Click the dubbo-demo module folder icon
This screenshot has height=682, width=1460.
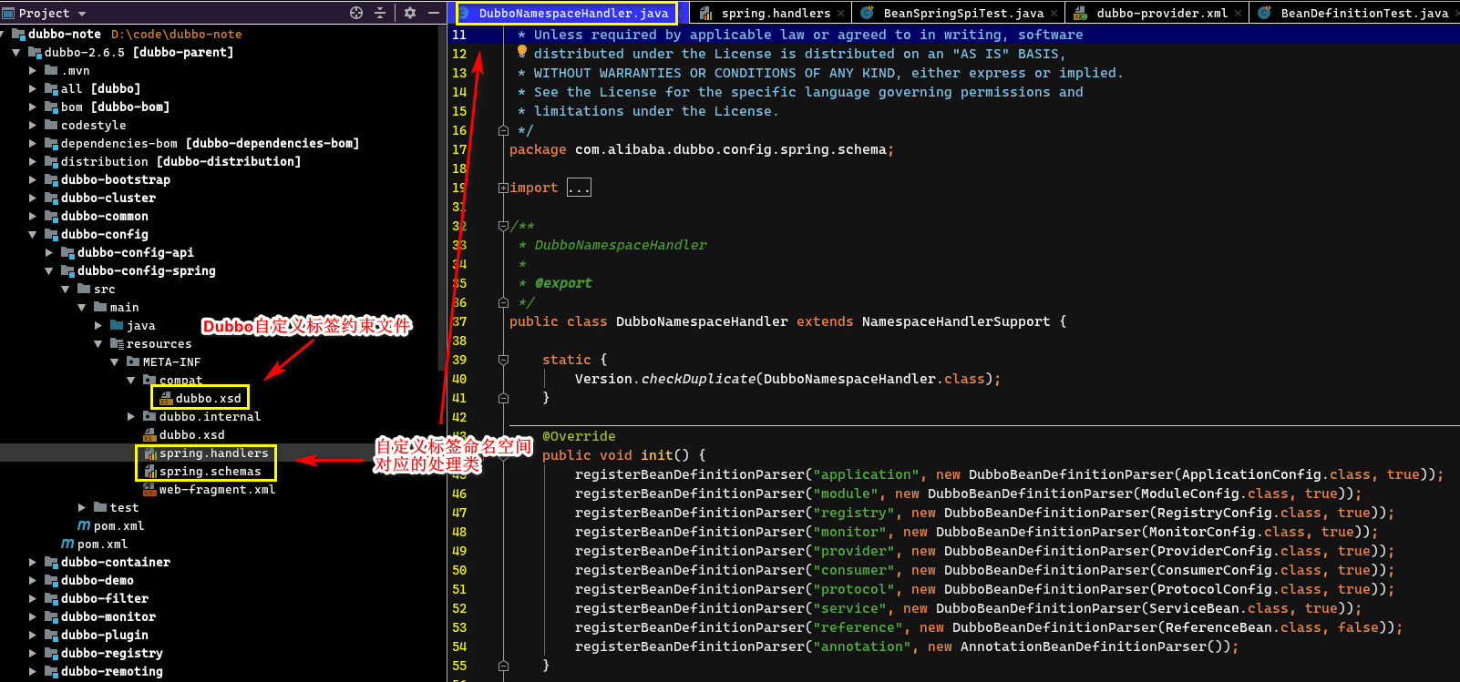coord(52,580)
